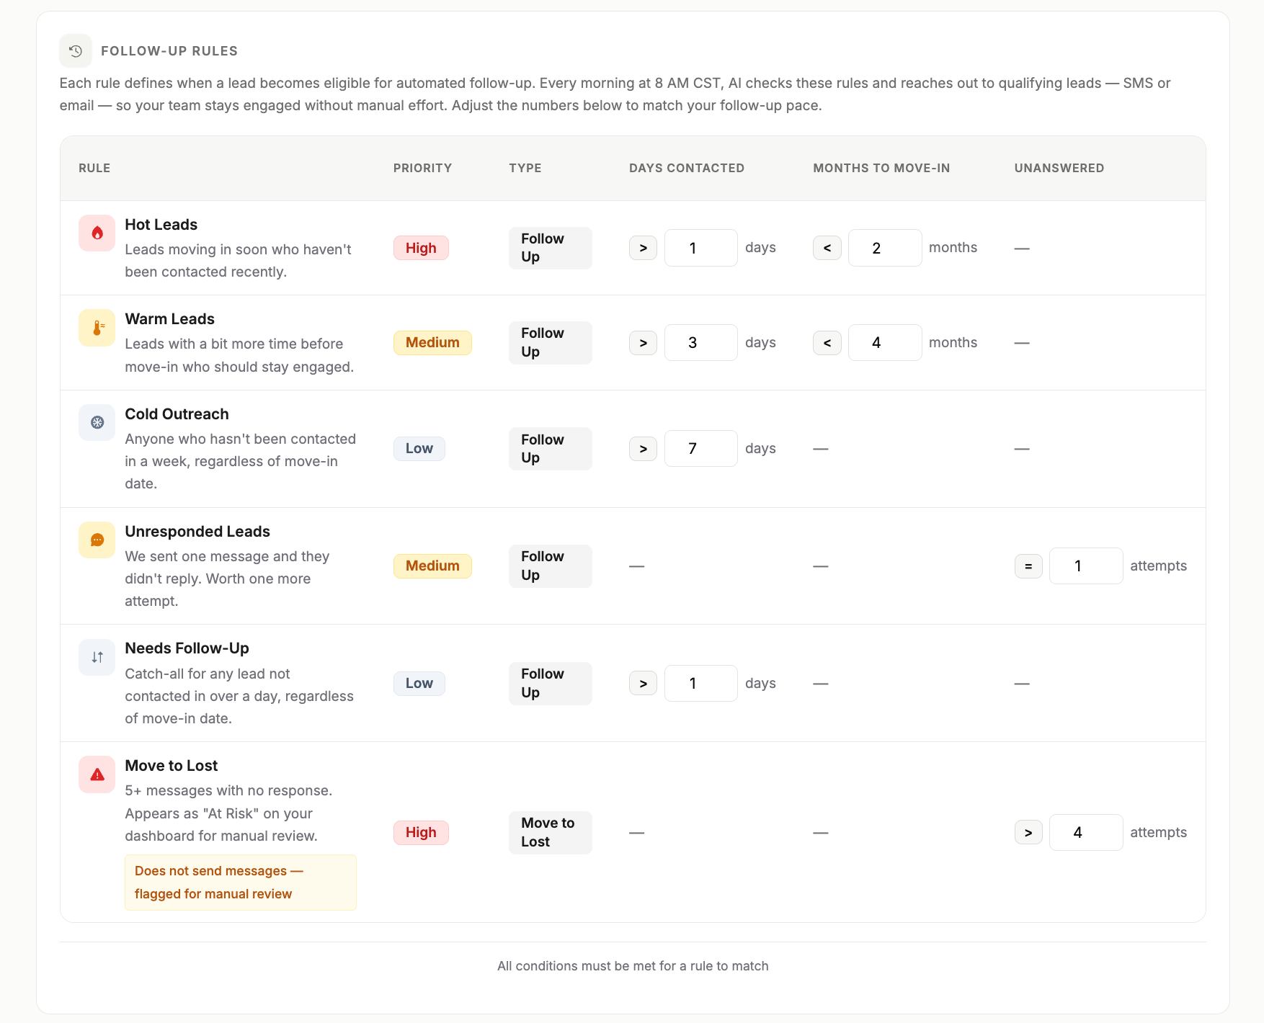Click Warm Leads less-than operator for months
The image size is (1264, 1023).
[827, 343]
